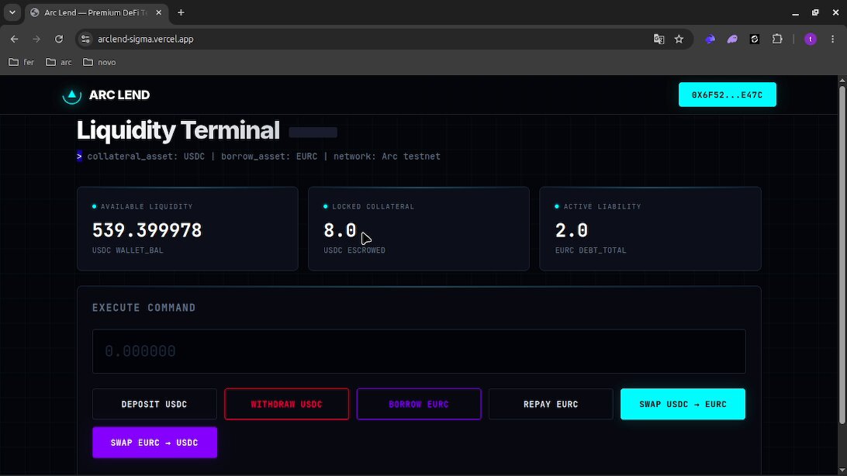Click Swap EURC → USDC button
The image size is (847, 476).
[154, 443]
